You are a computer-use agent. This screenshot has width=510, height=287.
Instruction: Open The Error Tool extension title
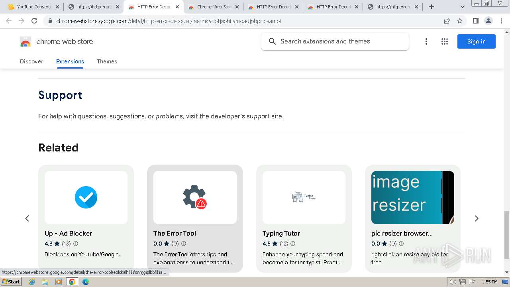[175, 234]
